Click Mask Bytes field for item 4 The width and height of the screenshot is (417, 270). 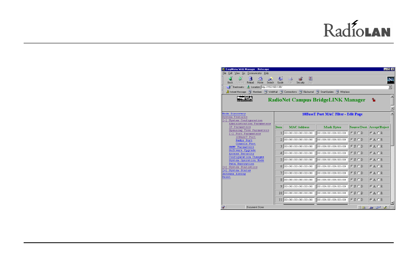tap(332, 153)
